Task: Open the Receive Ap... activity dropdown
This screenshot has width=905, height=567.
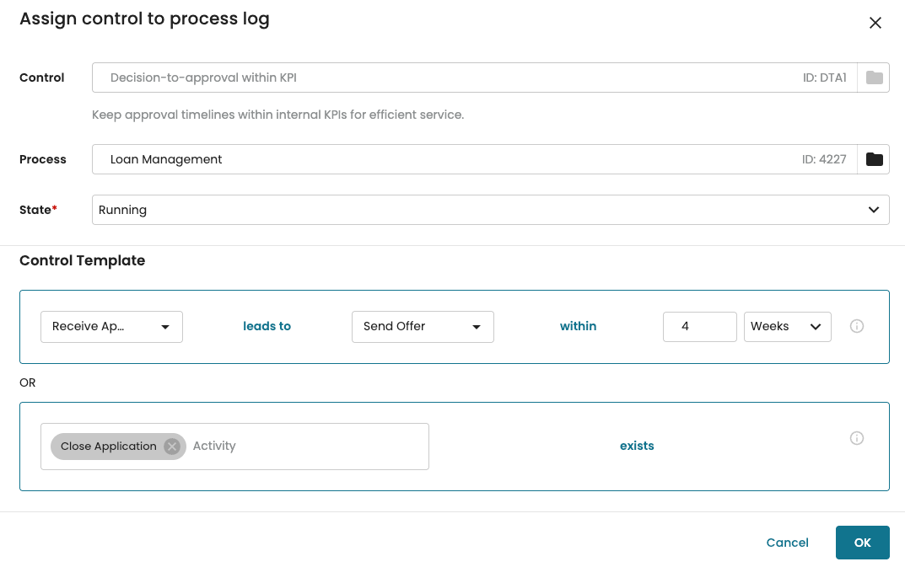Action: pyautogui.click(x=111, y=326)
